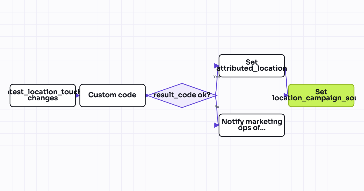Open the Notify marketing ops of... node

[x=252, y=125]
